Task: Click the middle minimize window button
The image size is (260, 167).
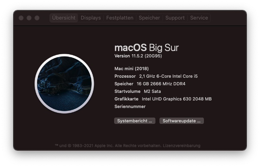Action: pos(29,18)
